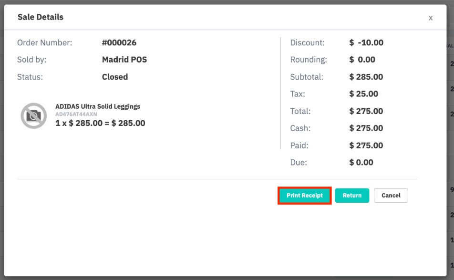Click the Total label

tap(300, 111)
